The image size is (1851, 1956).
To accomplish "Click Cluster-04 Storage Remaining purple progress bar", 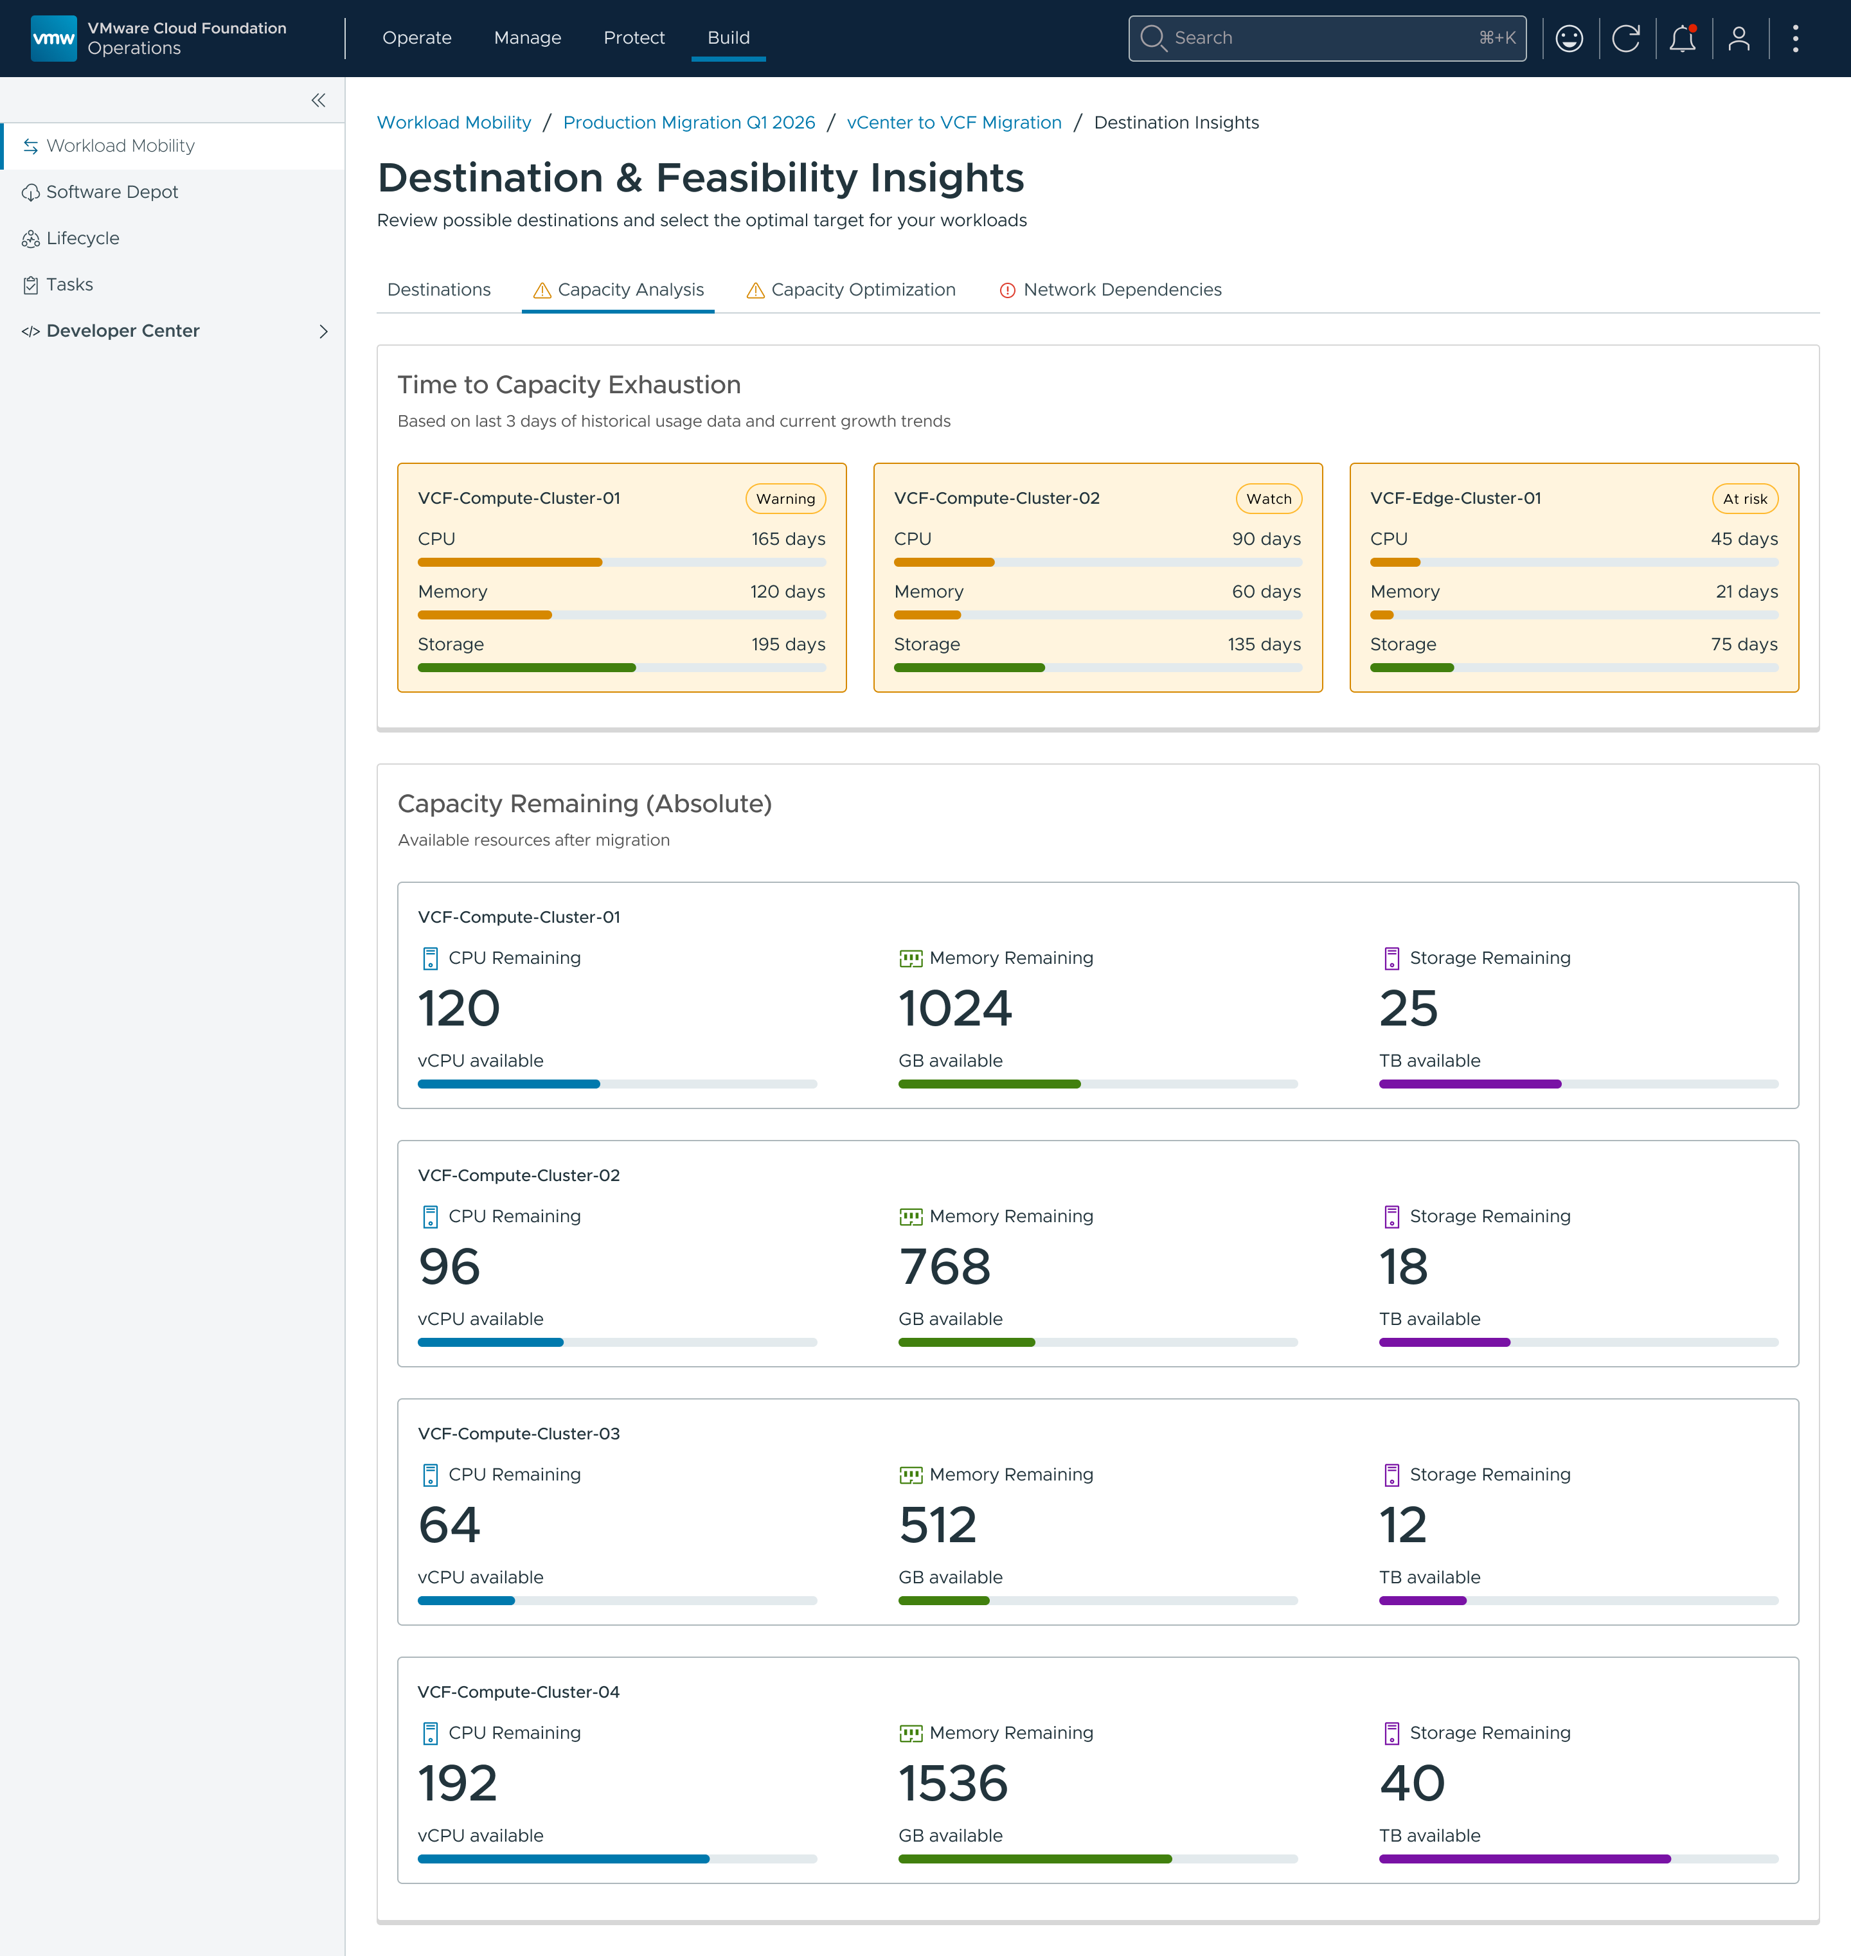I will click(1578, 1860).
